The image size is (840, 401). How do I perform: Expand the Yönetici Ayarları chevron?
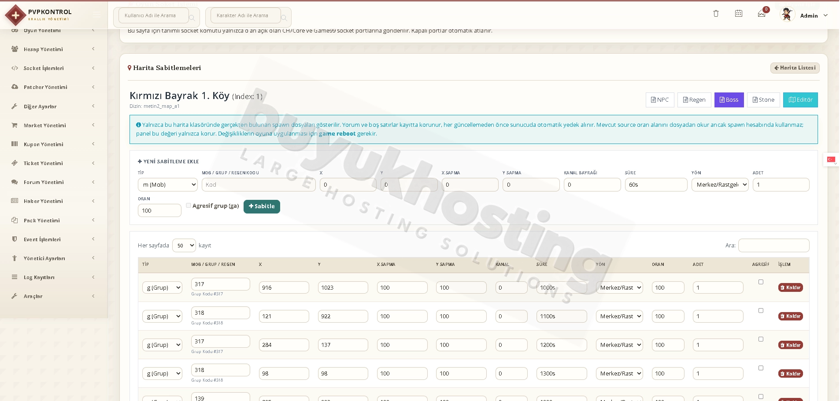(93, 258)
